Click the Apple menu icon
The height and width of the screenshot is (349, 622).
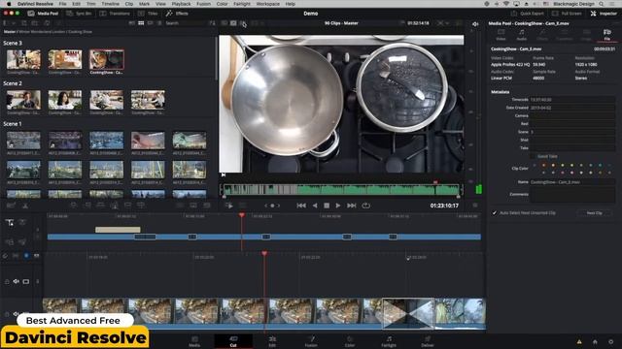[9, 4]
